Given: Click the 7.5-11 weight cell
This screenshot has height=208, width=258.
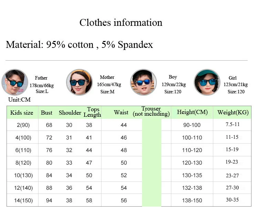Looking at the screenshot, I should point(233,124).
